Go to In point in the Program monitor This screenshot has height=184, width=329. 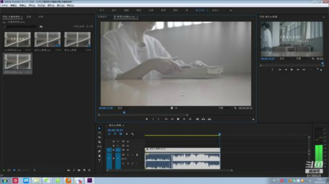pos(280,70)
